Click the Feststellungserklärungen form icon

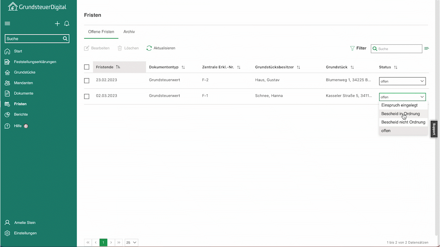[x=7, y=62]
